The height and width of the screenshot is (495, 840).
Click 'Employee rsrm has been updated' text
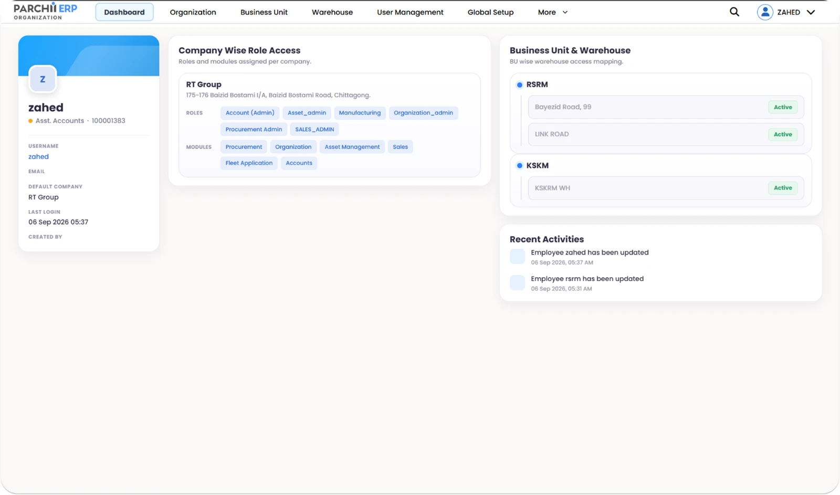coord(587,279)
